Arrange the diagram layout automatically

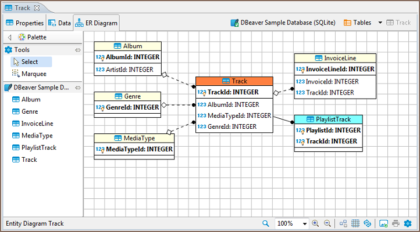pyautogui.click(x=343, y=223)
